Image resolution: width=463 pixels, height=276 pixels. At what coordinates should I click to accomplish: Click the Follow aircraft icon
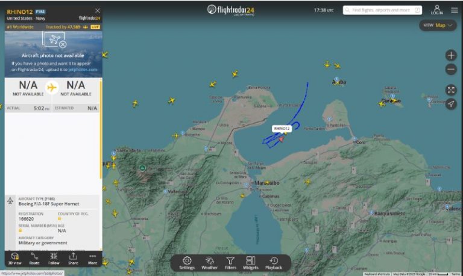point(54,258)
